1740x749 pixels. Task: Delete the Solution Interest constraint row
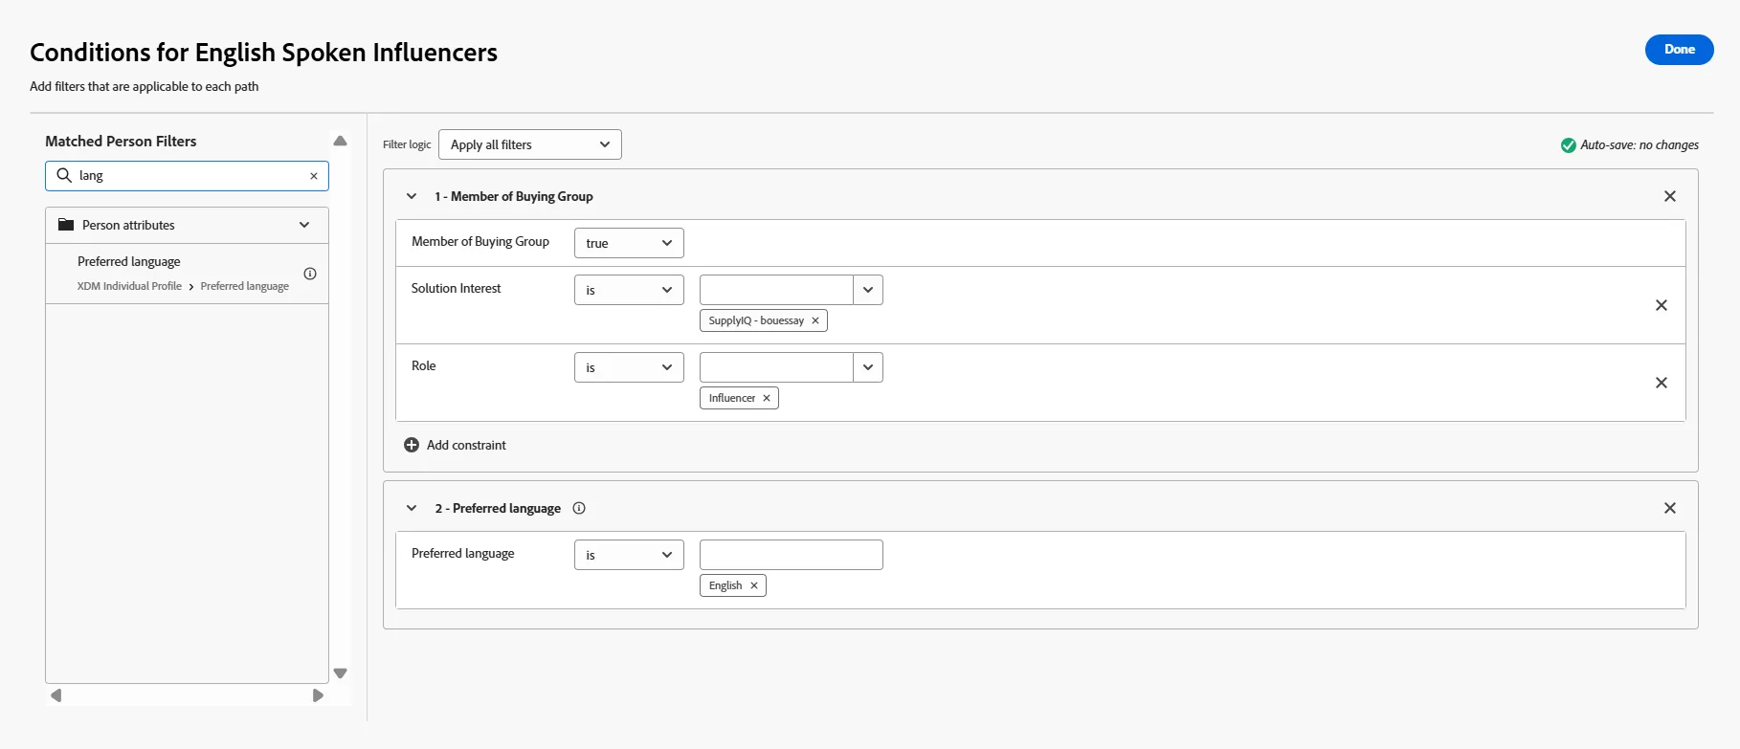(x=1662, y=305)
